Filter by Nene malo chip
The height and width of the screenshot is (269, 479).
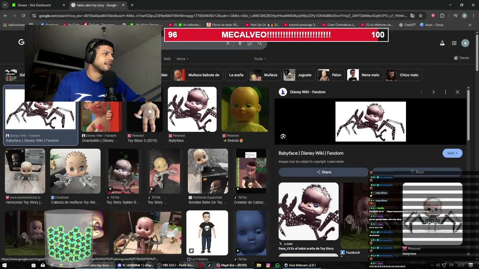coord(364,75)
